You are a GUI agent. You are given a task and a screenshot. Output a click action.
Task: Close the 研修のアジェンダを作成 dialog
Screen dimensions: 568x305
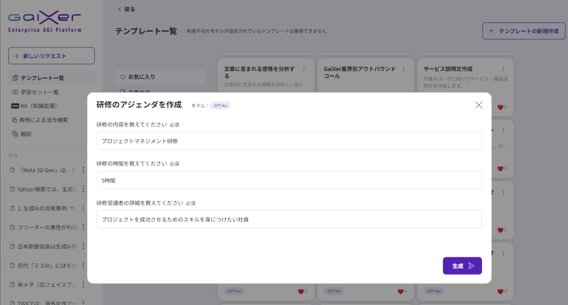tap(479, 105)
